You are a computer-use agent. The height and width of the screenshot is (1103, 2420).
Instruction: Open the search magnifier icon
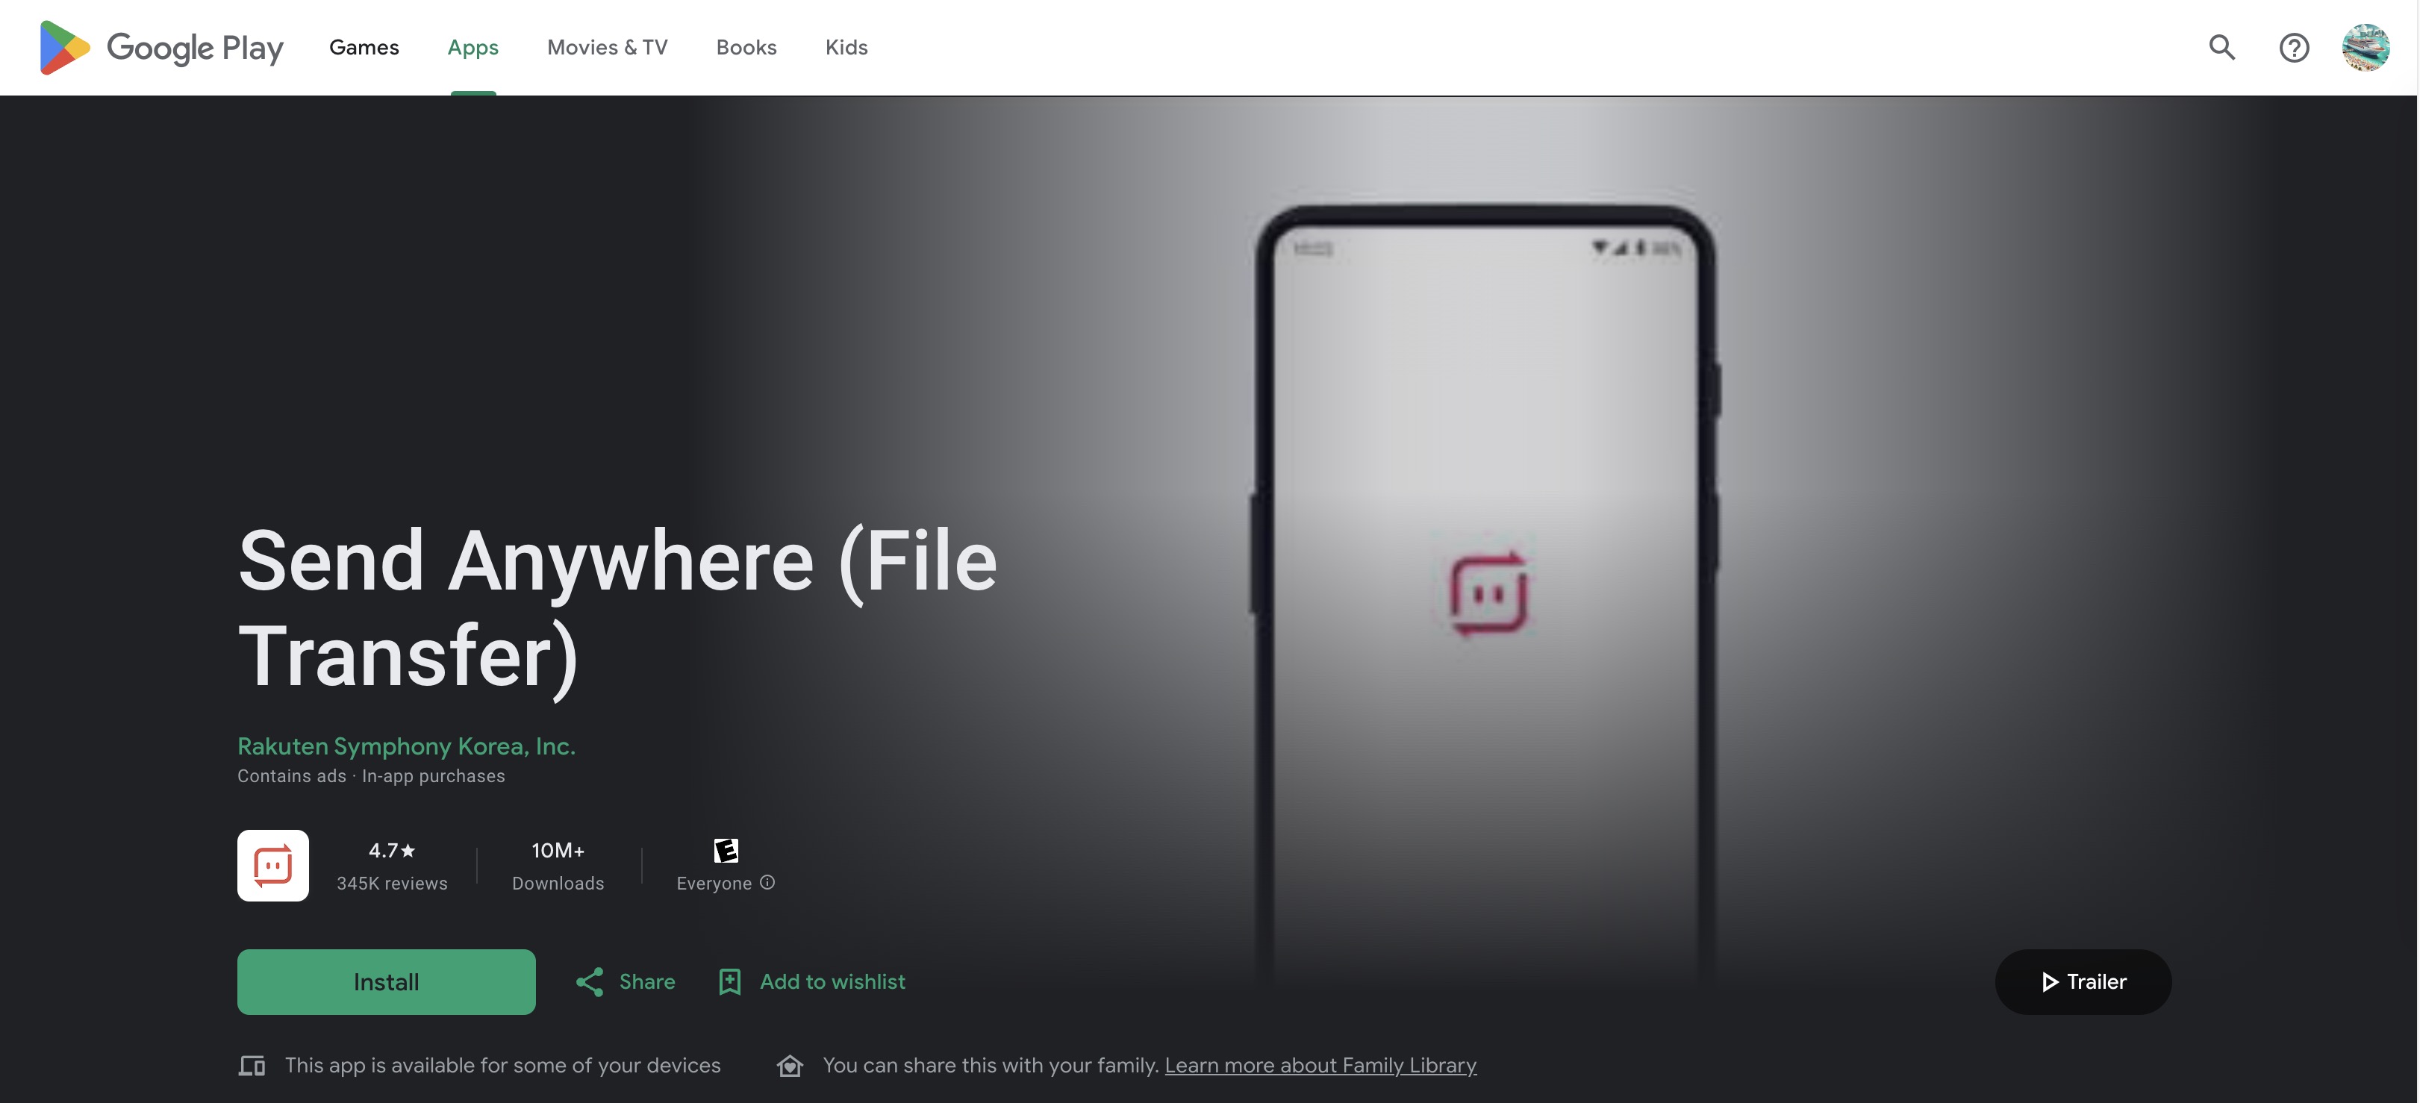tap(2221, 47)
